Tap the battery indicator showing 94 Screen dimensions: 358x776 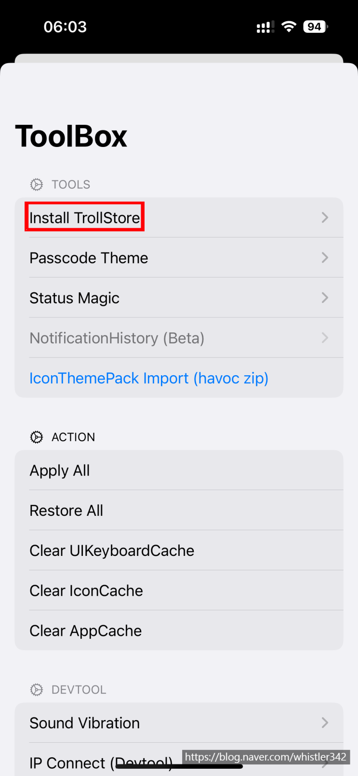coord(315,26)
